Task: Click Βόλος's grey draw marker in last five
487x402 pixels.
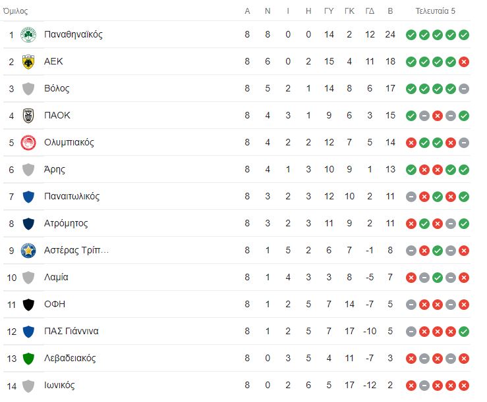Action: pyautogui.click(x=464, y=89)
